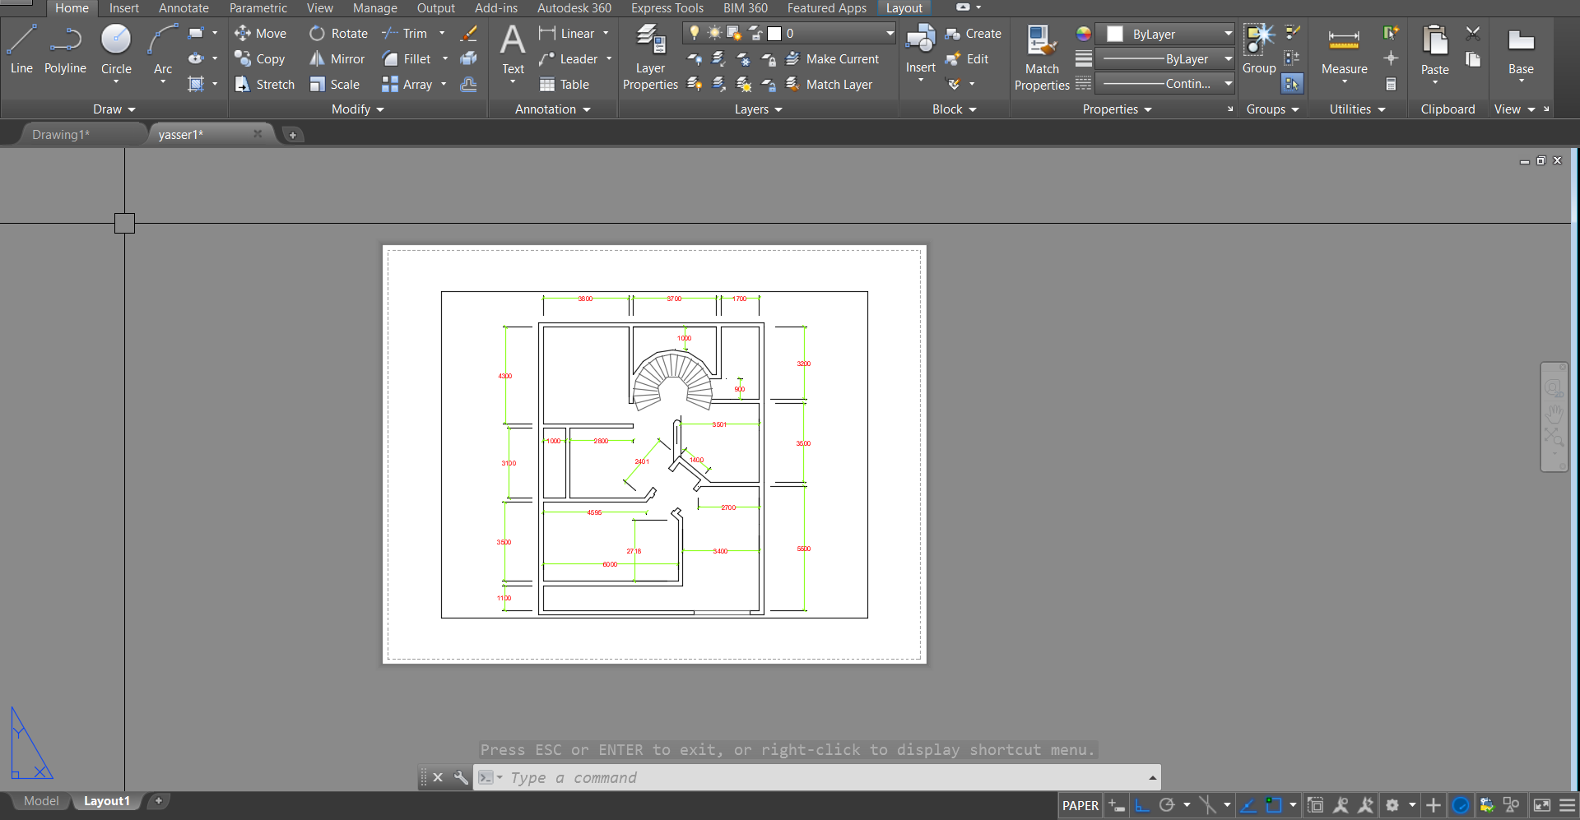
Task: Click the Make Current layer button
Action: [834, 58]
